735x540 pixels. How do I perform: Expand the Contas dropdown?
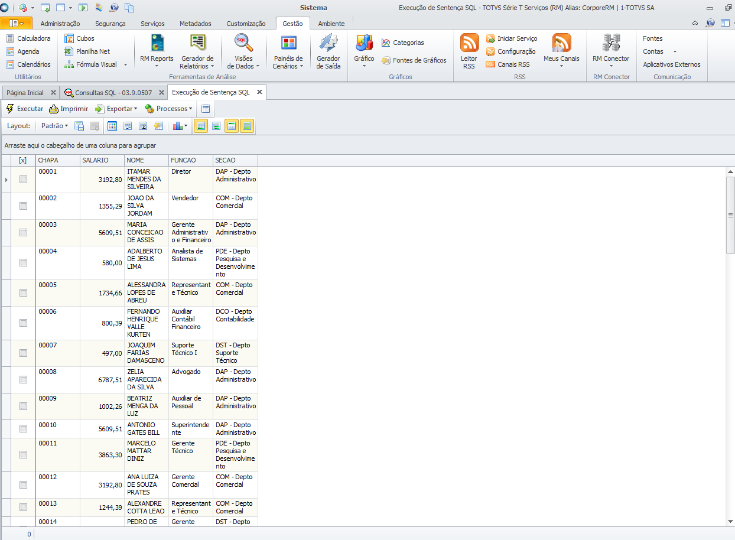675,51
